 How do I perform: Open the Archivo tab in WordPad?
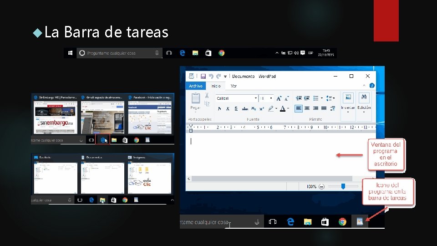196,86
